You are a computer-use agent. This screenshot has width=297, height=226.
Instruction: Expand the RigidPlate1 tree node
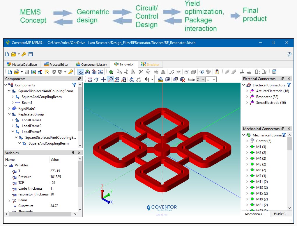point(9,108)
